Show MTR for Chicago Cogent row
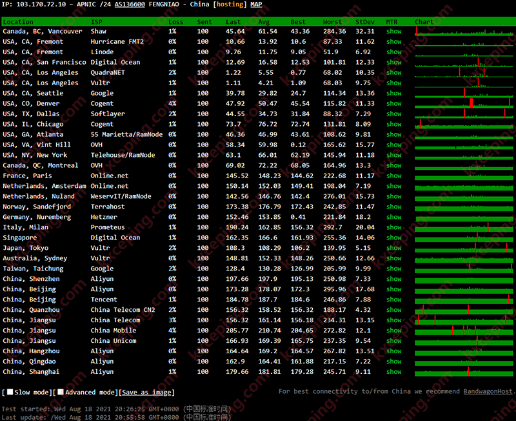 [394, 124]
